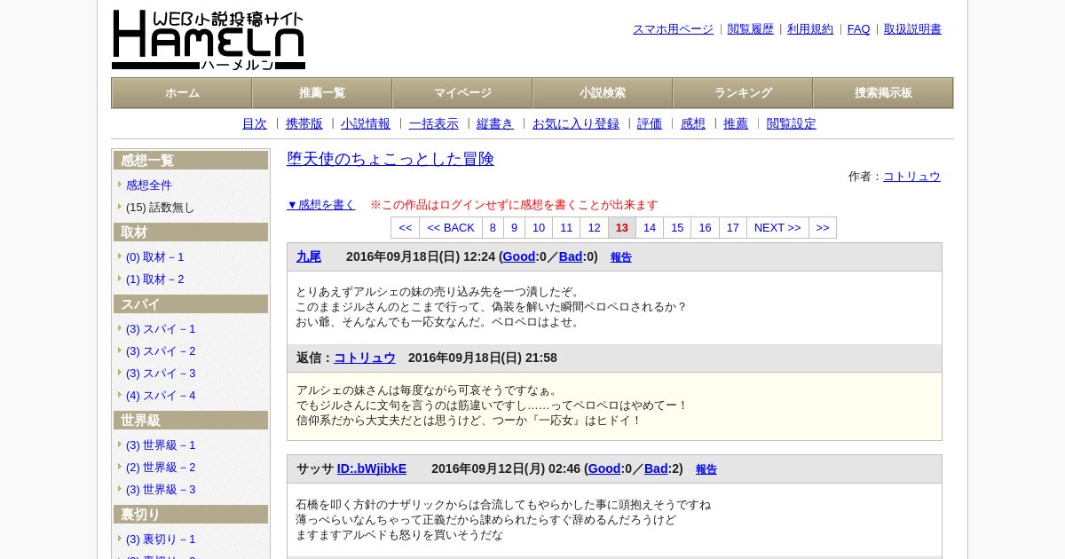
Task: Click the Hameln site logo
Action: pos(209,40)
